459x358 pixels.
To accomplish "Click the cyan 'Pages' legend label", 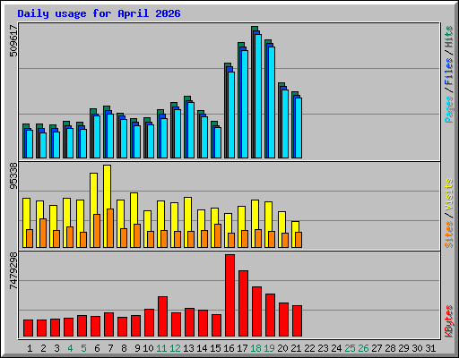I will (x=449, y=109).
